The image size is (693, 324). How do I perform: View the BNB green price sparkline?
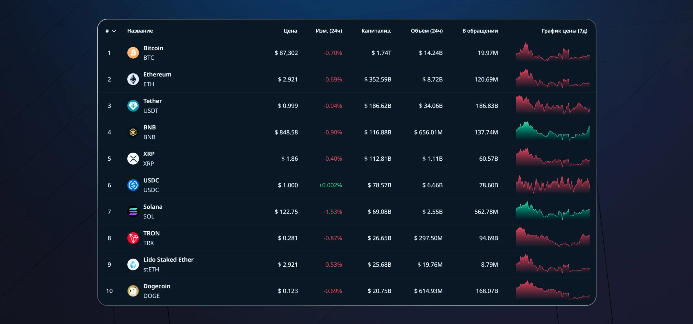[552, 132]
